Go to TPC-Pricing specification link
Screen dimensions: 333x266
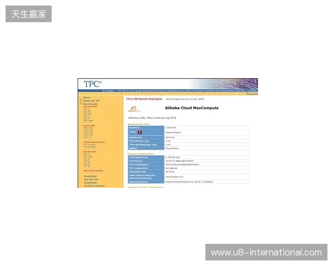coord(89,145)
